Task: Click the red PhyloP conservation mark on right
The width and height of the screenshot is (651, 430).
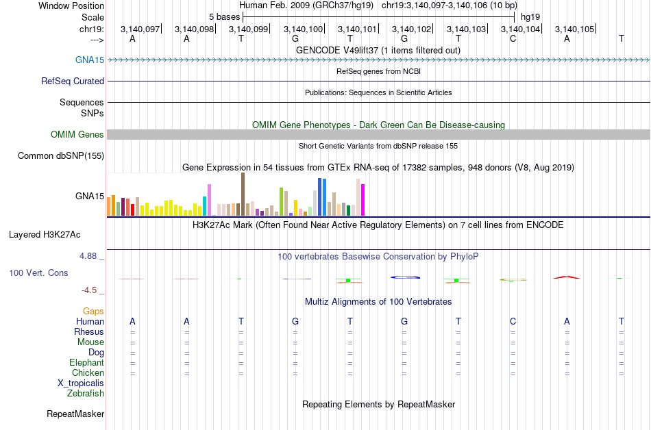Action: tap(567, 277)
